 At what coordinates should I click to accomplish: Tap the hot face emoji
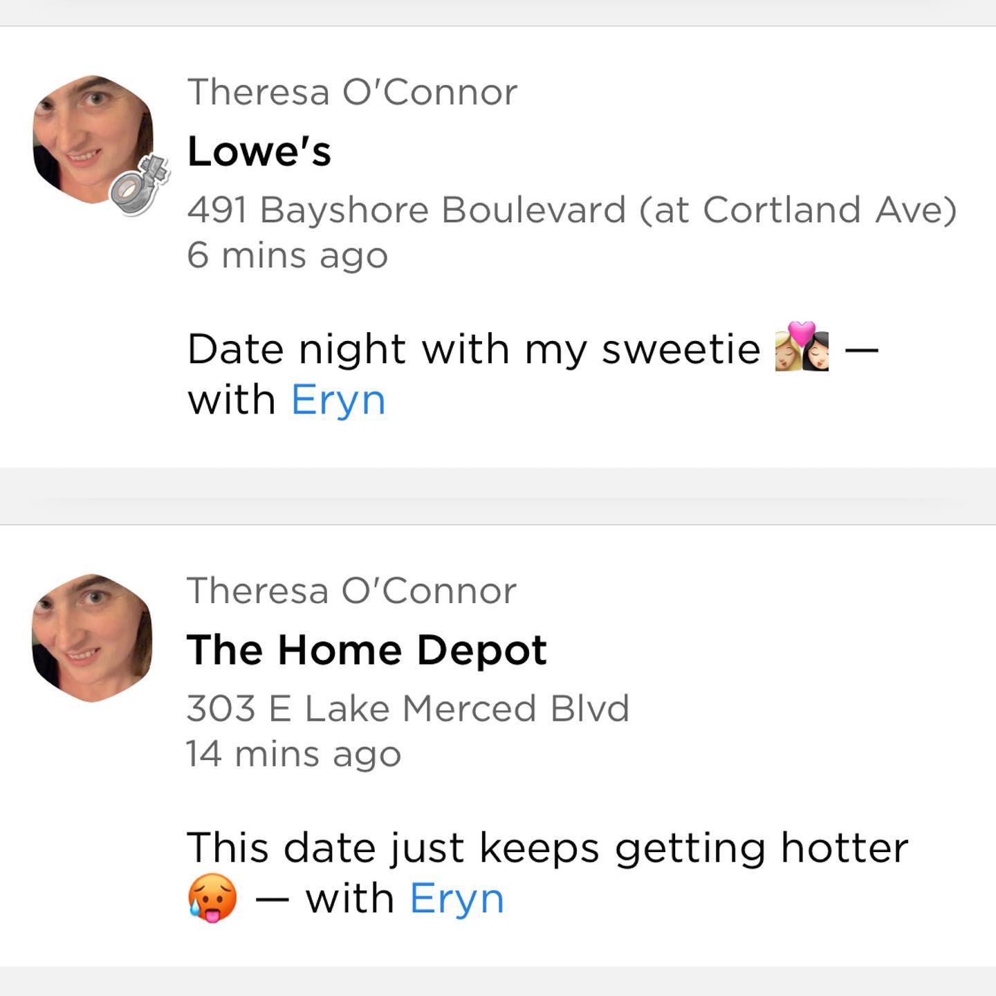(212, 898)
